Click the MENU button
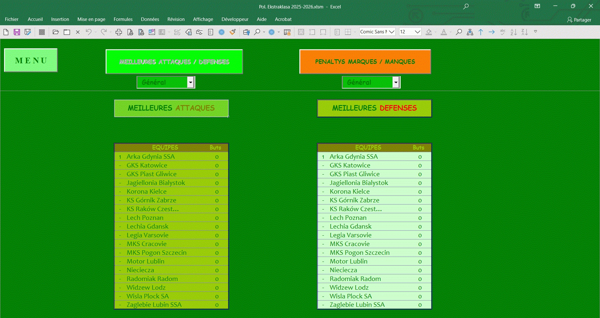The height and width of the screenshot is (318, 600). [31, 60]
